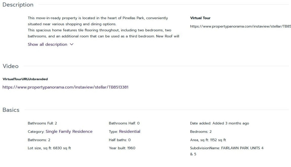Click the Basics section heading
This screenshot has width=291, height=167.
11,110
